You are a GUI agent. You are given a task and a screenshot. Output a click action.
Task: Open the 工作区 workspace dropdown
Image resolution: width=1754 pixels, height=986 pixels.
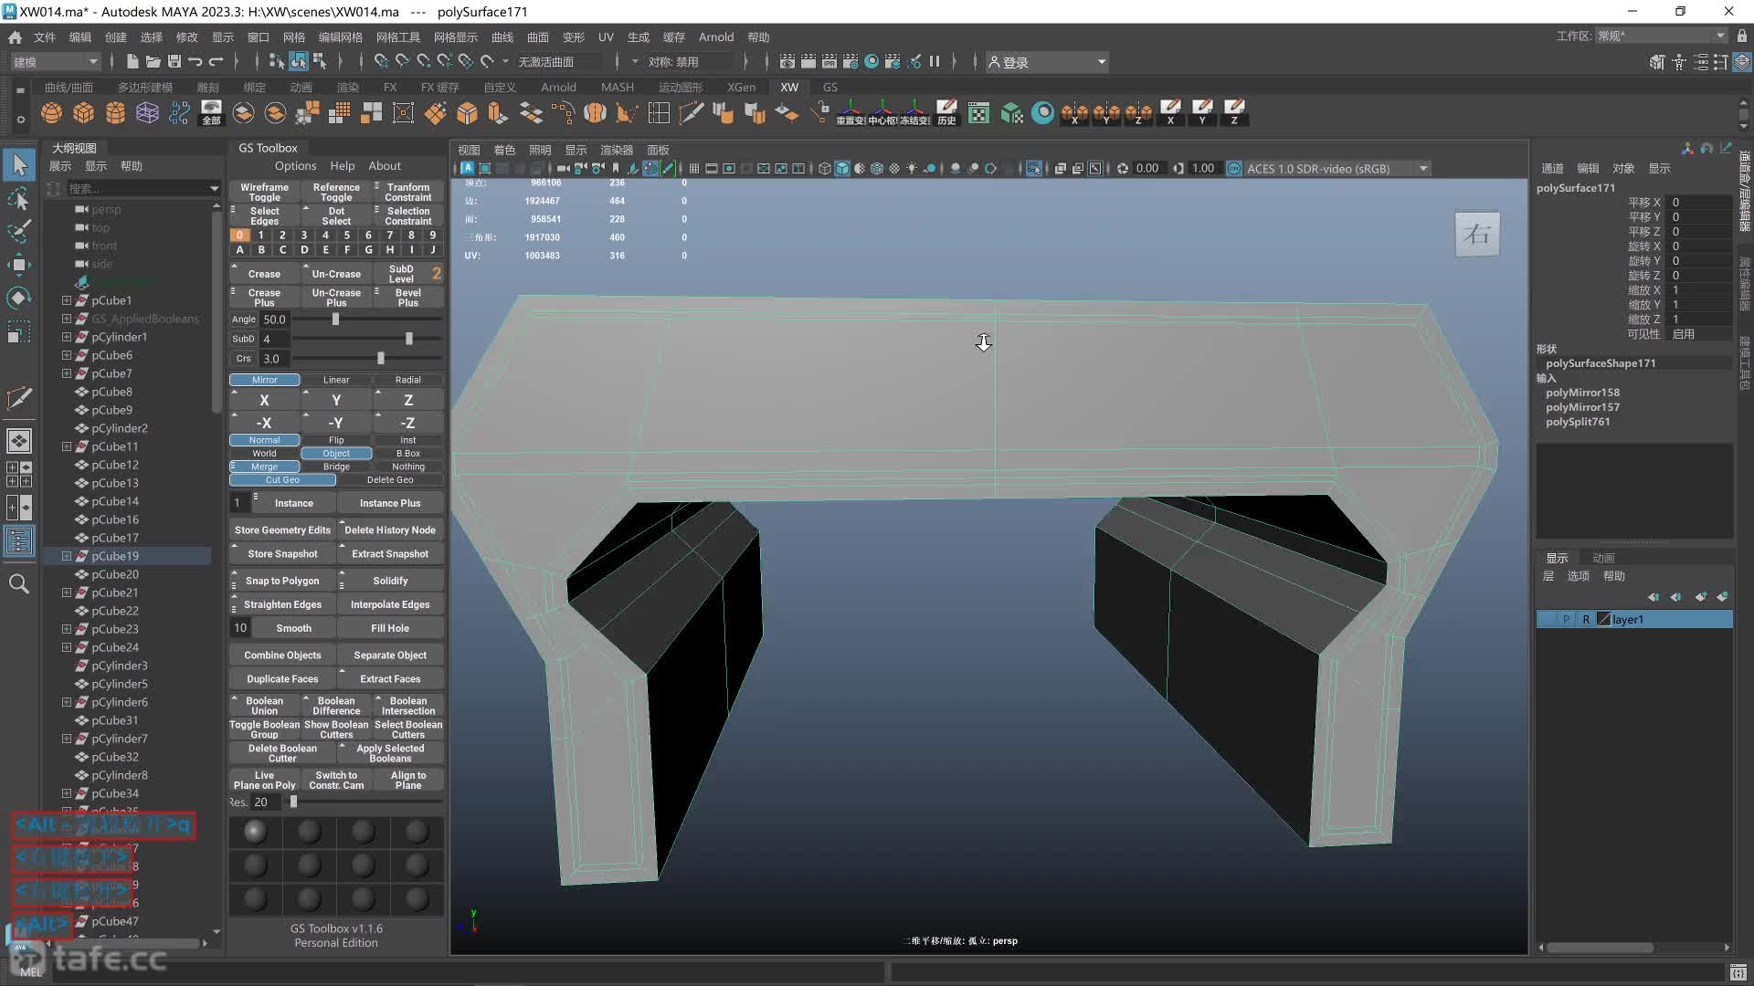pos(1661,37)
